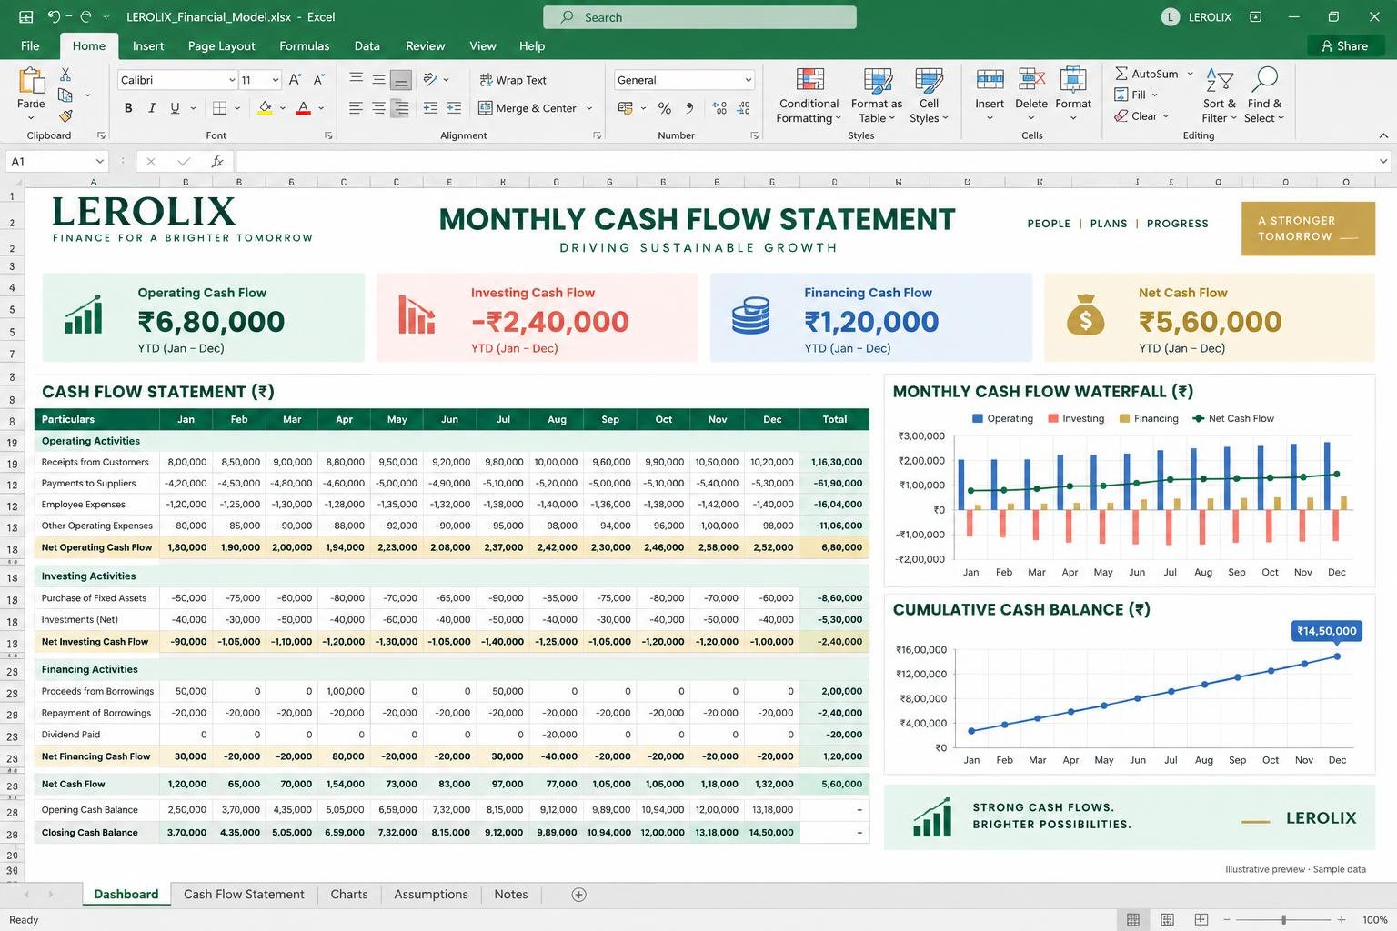Open Conditional Formatting
This screenshot has height=931, width=1397.
click(x=809, y=95)
